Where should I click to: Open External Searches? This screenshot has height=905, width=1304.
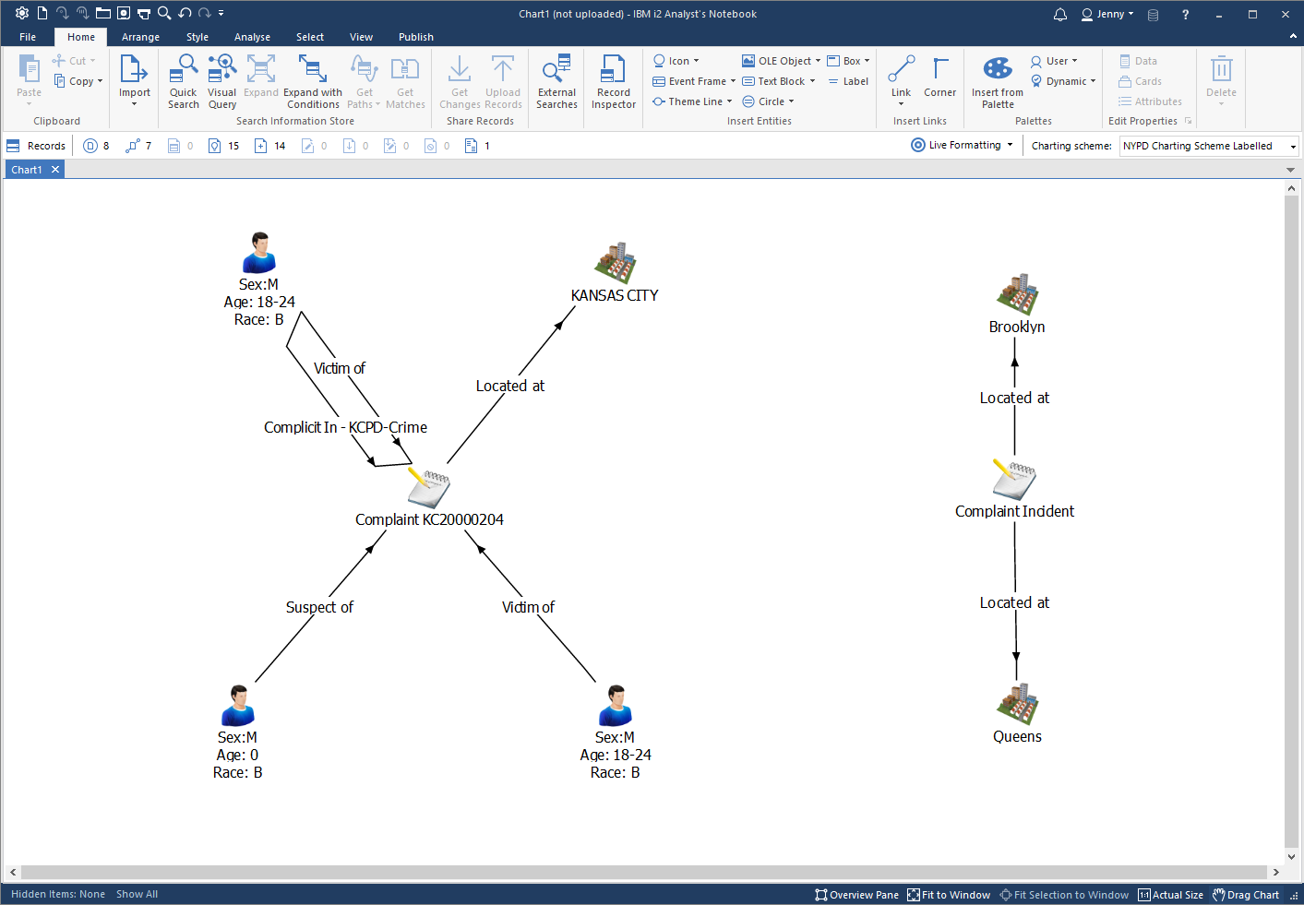[556, 81]
